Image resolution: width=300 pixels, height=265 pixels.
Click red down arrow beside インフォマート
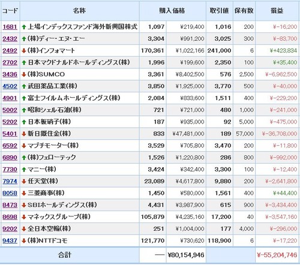pos(24,51)
